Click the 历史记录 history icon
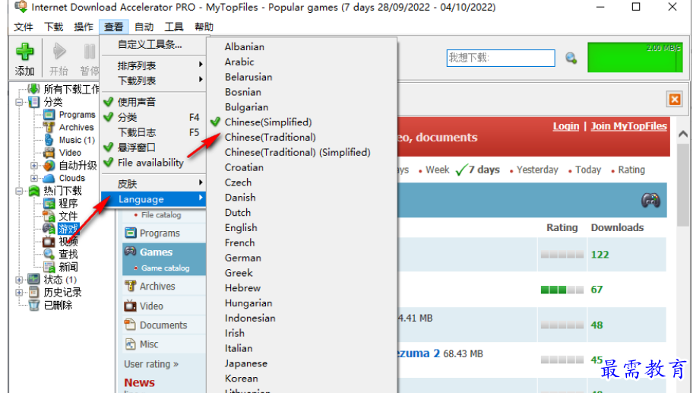Screen dimensions: 693x393 34,292
